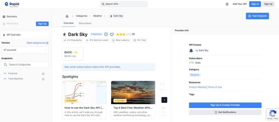
Task: Click the Sign In button
Action: (255, 4)
